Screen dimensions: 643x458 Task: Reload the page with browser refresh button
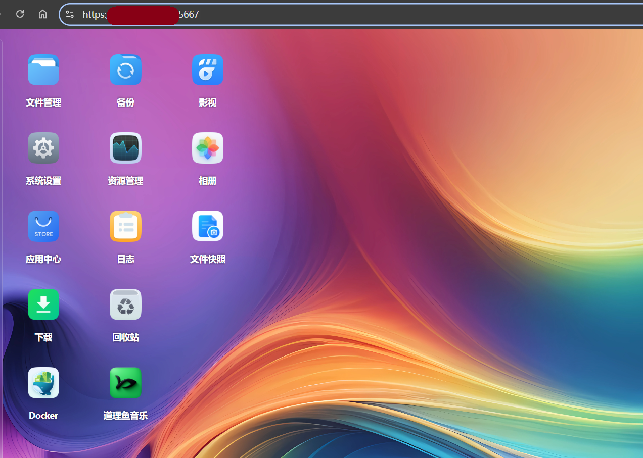pos(20,14)
